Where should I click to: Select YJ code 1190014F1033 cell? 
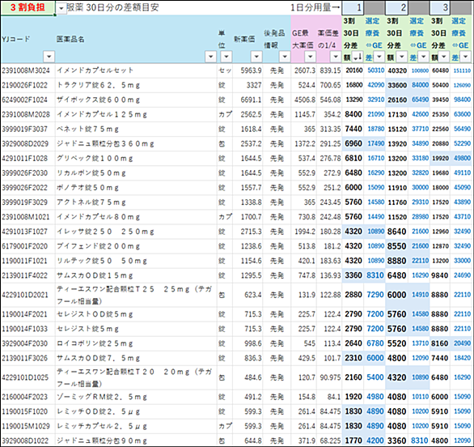pos(28,329)
